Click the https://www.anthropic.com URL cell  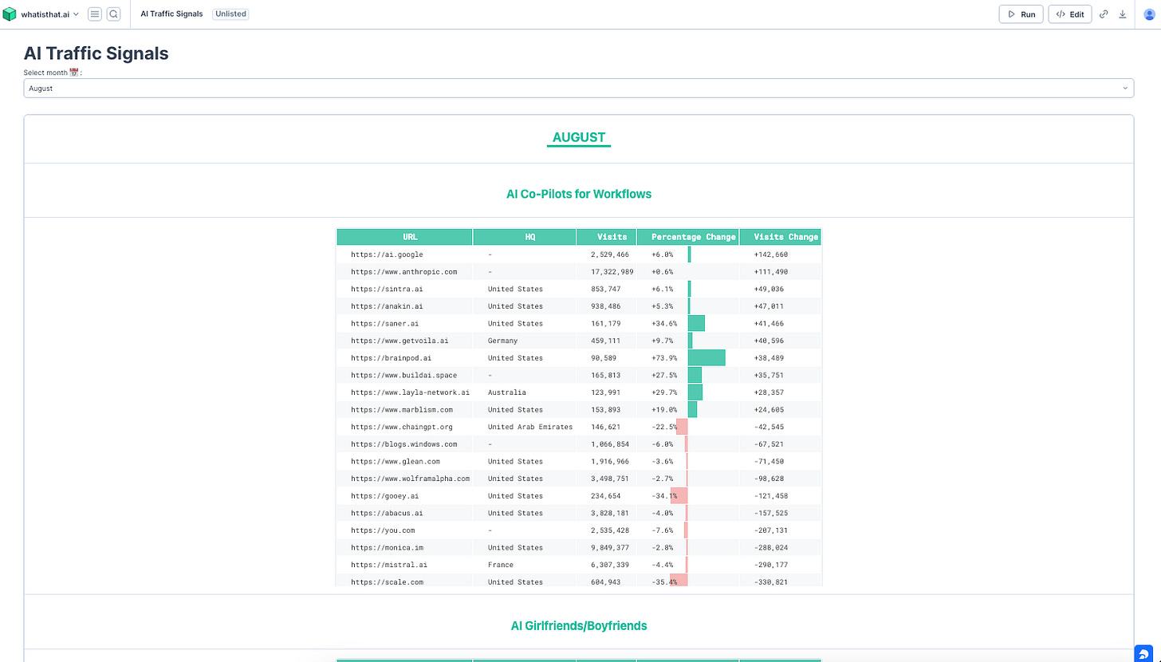[403, 272]
